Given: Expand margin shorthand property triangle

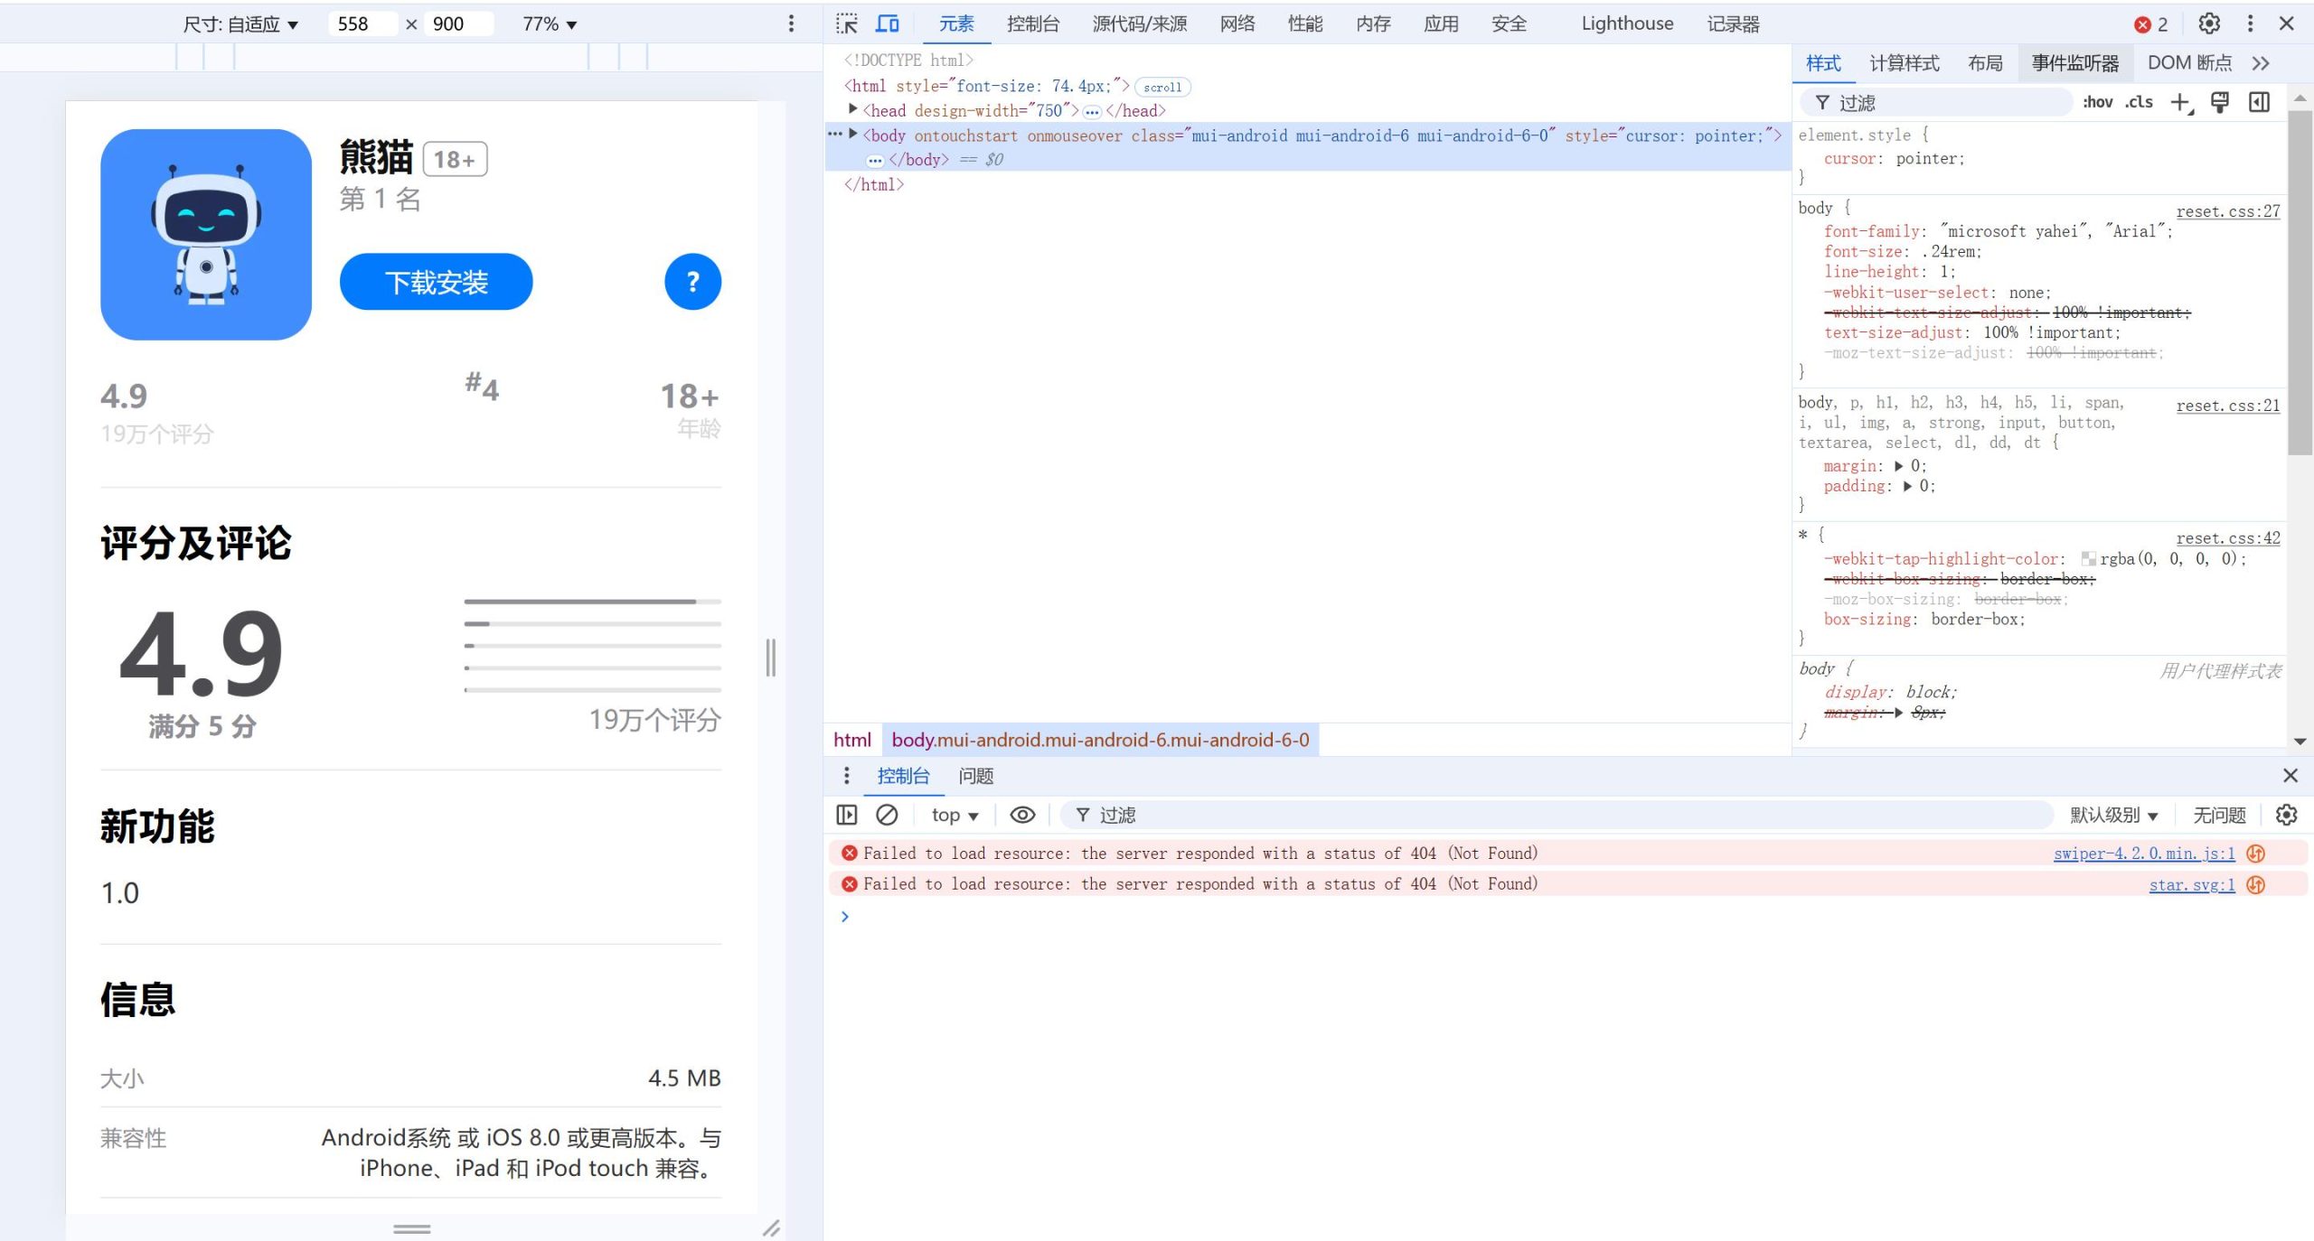Looking at the screenshot, I should [1898, 466].
